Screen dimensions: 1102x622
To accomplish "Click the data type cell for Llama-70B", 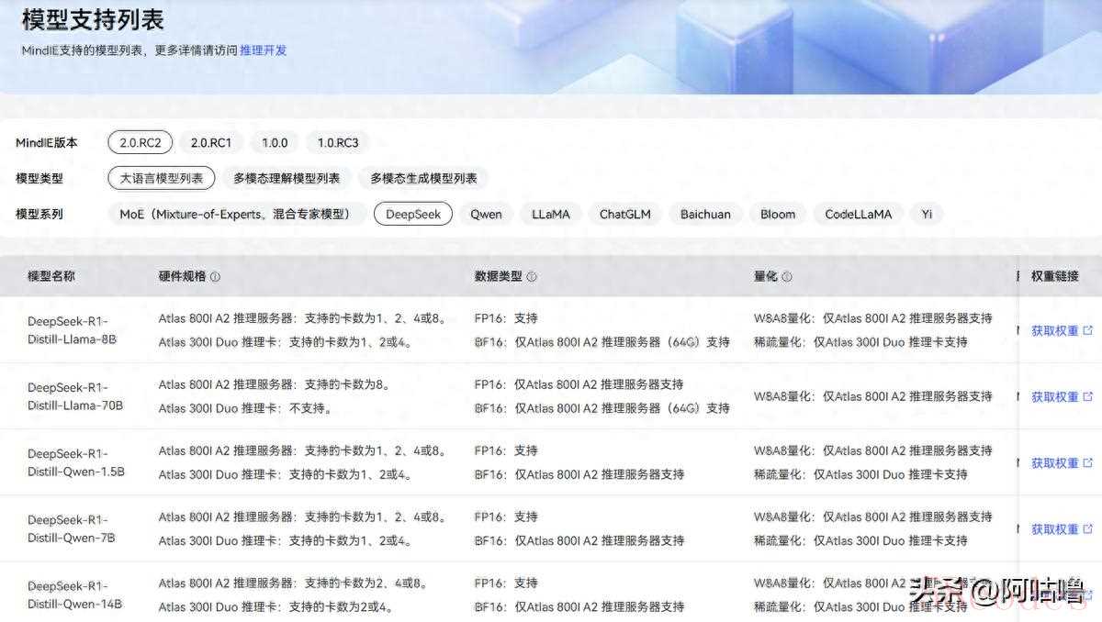I will tap(602, 396).
